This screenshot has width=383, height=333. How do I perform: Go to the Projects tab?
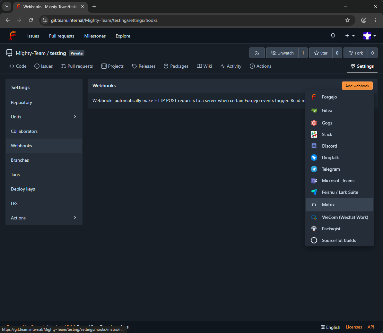coord(113,66)
